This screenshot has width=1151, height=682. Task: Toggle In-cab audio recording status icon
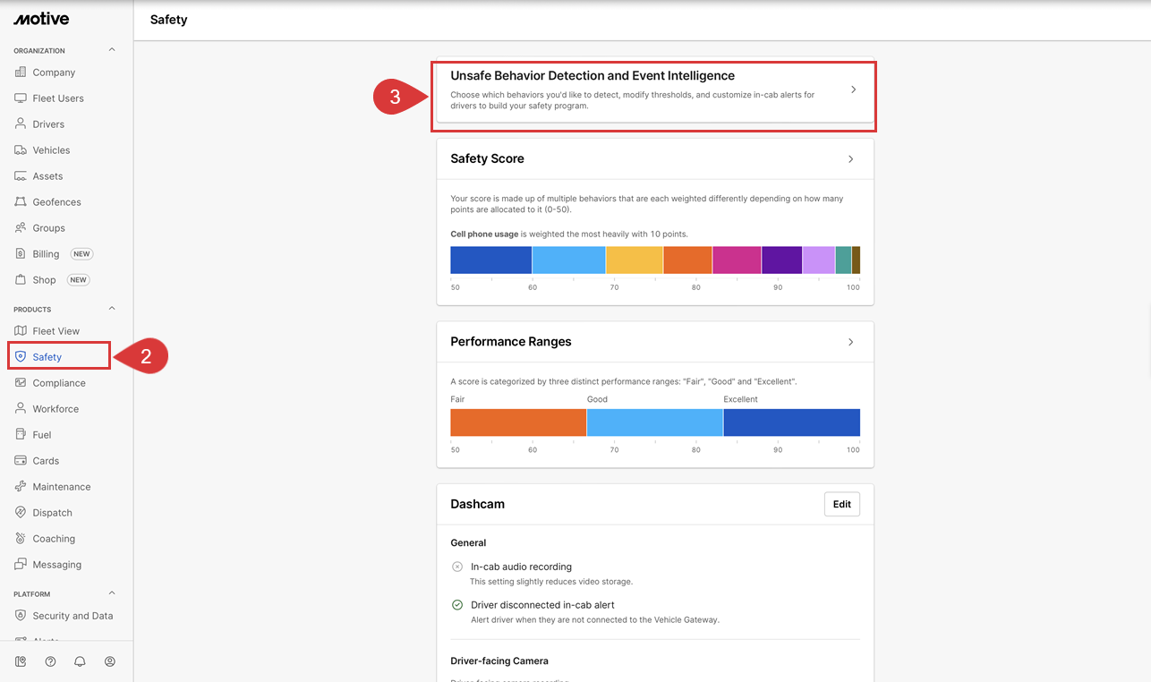click(457, 567)
